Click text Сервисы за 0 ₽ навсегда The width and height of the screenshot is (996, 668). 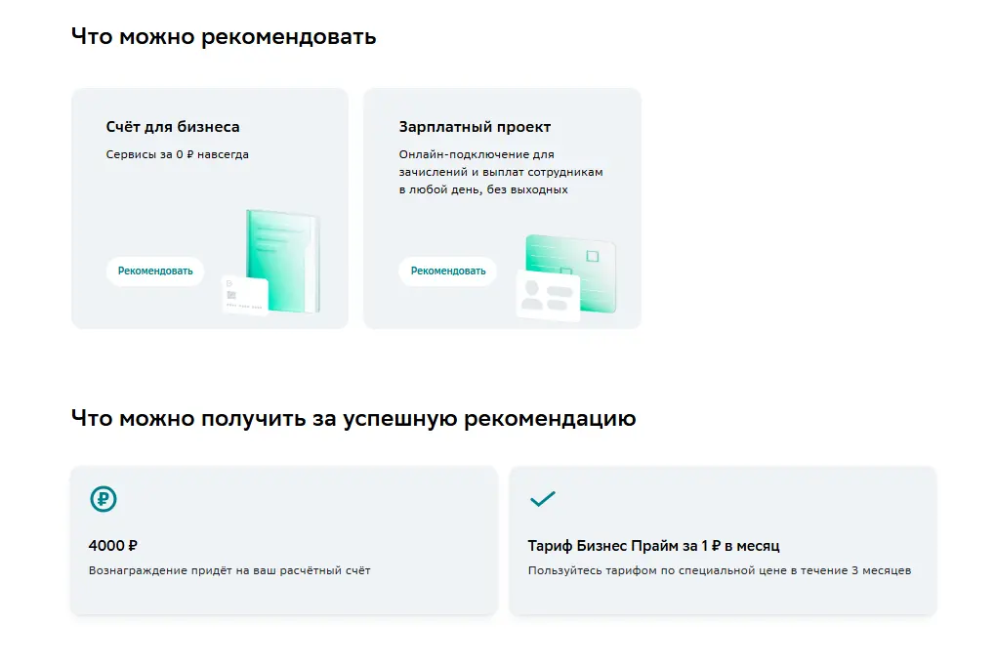click(177, 154)
